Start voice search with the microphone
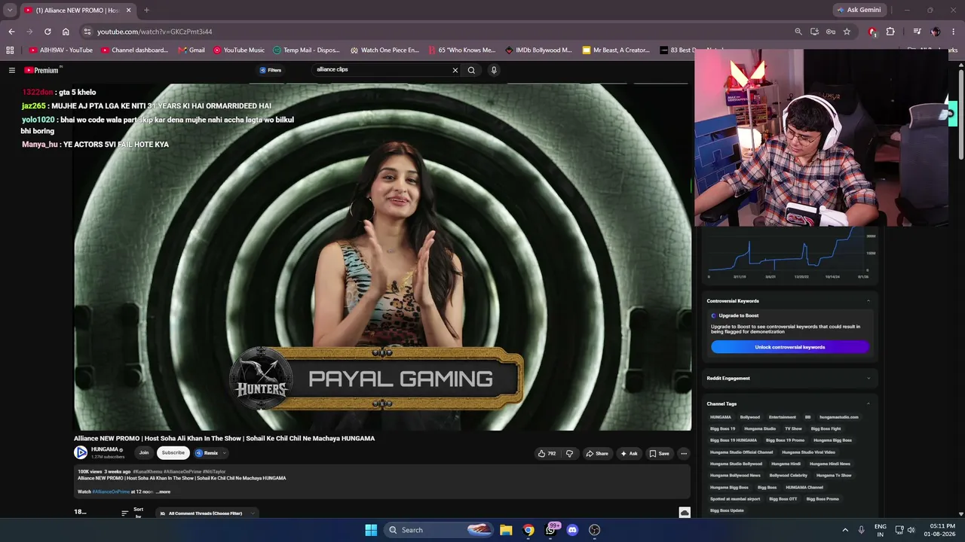The width and height of the screenshot is (965, 542). point(494,70)
